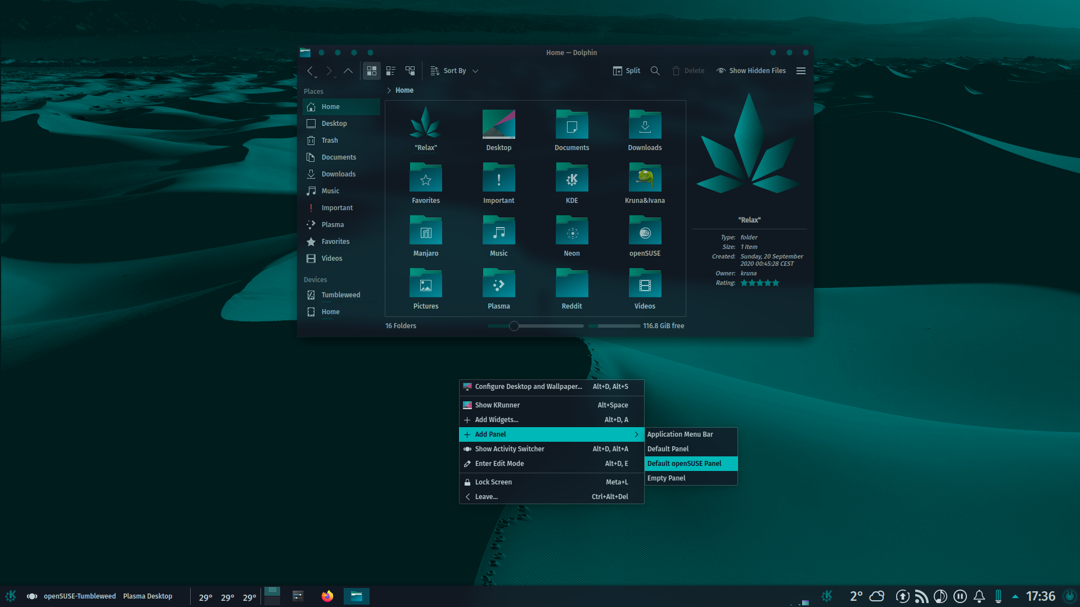The width and height of the screenshot is (1080, 607).
Task: Toggle Split view in Dolphin
Action: click(627, 71)
